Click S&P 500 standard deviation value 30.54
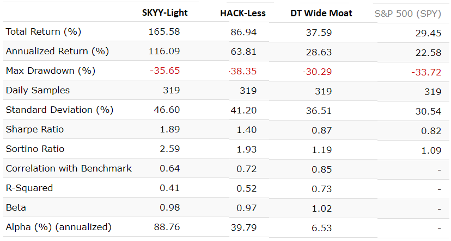This screenshot has width=451, height=241. 429,111
